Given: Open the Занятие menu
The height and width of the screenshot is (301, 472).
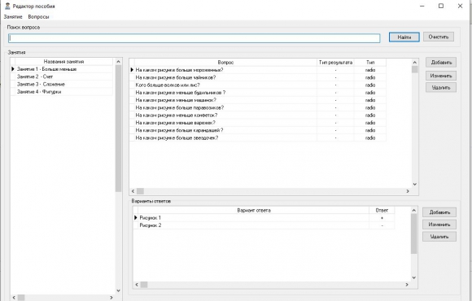Looking at the screenshot, I should [13, 17].
